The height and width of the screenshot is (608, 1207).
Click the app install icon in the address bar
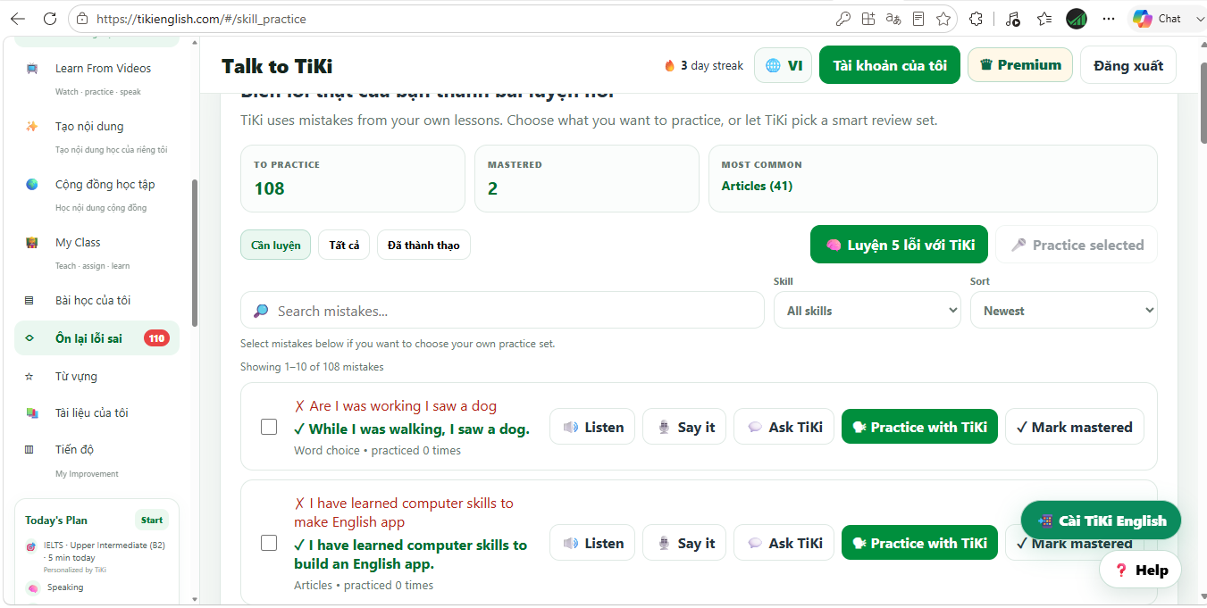tap(868, 18)
